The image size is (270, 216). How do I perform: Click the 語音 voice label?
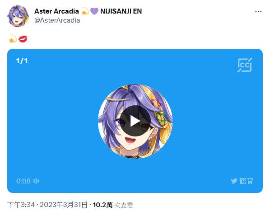click(246, 181)
